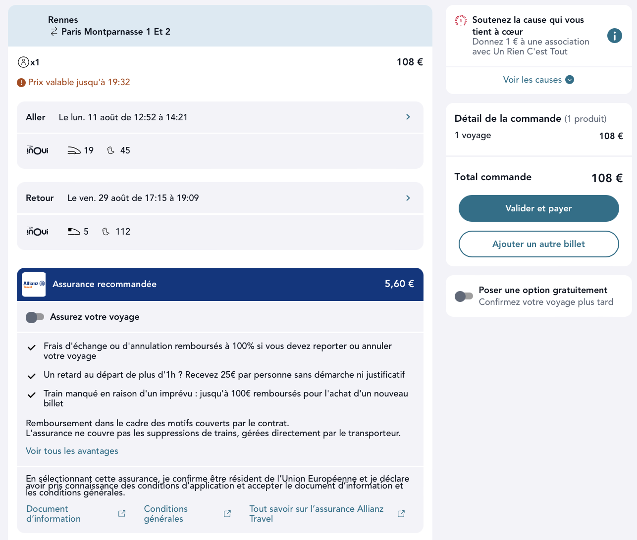Expand Voir les causes dropdown
The height and width of the screenshot is (540, 637).
pyautogui.click(x=538, y=80)
